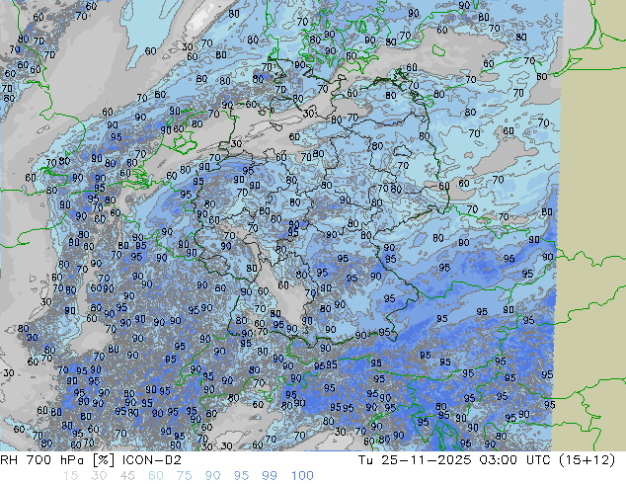This screenshot has height=484, width=626.
Task: Click the 90 entry in the bottom legend
Action: coord(212,476)
